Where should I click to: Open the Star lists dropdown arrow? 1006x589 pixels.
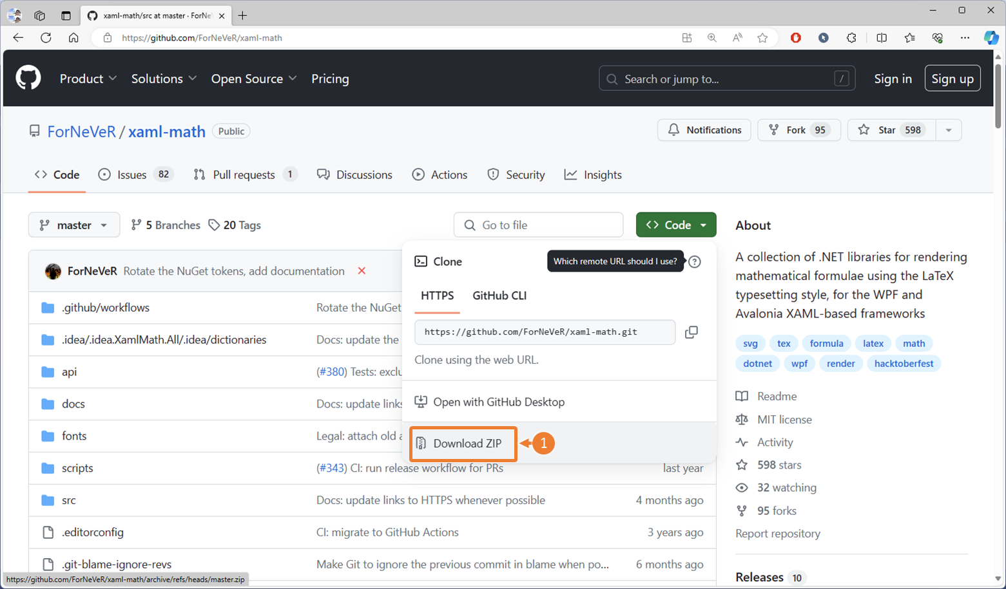point(949,130)
